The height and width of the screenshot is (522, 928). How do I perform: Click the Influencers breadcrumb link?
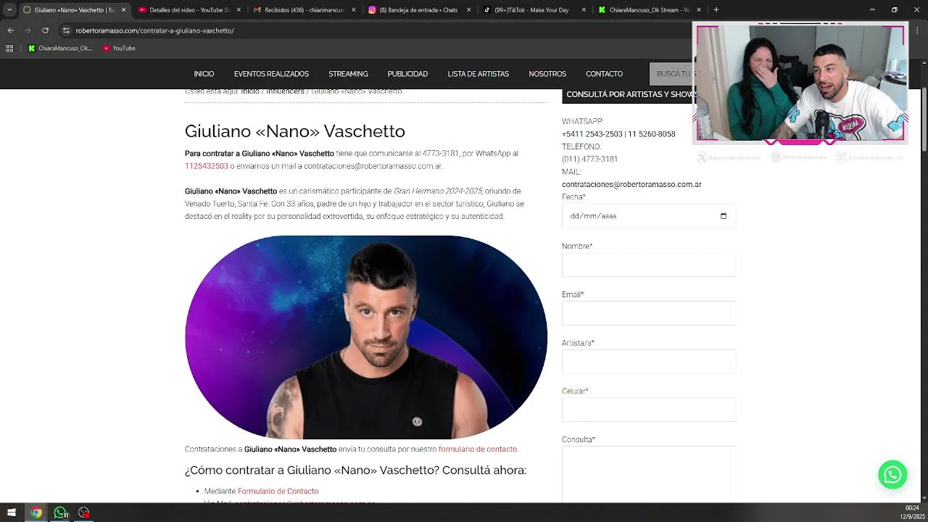click(285, 92)
